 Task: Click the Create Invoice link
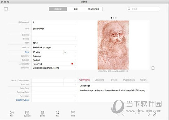pyautogui.click(x=22, y=100)
